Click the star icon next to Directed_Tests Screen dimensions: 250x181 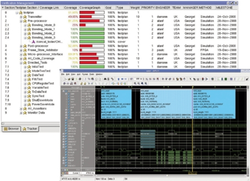pyautogui.click(x=25, y=63)
